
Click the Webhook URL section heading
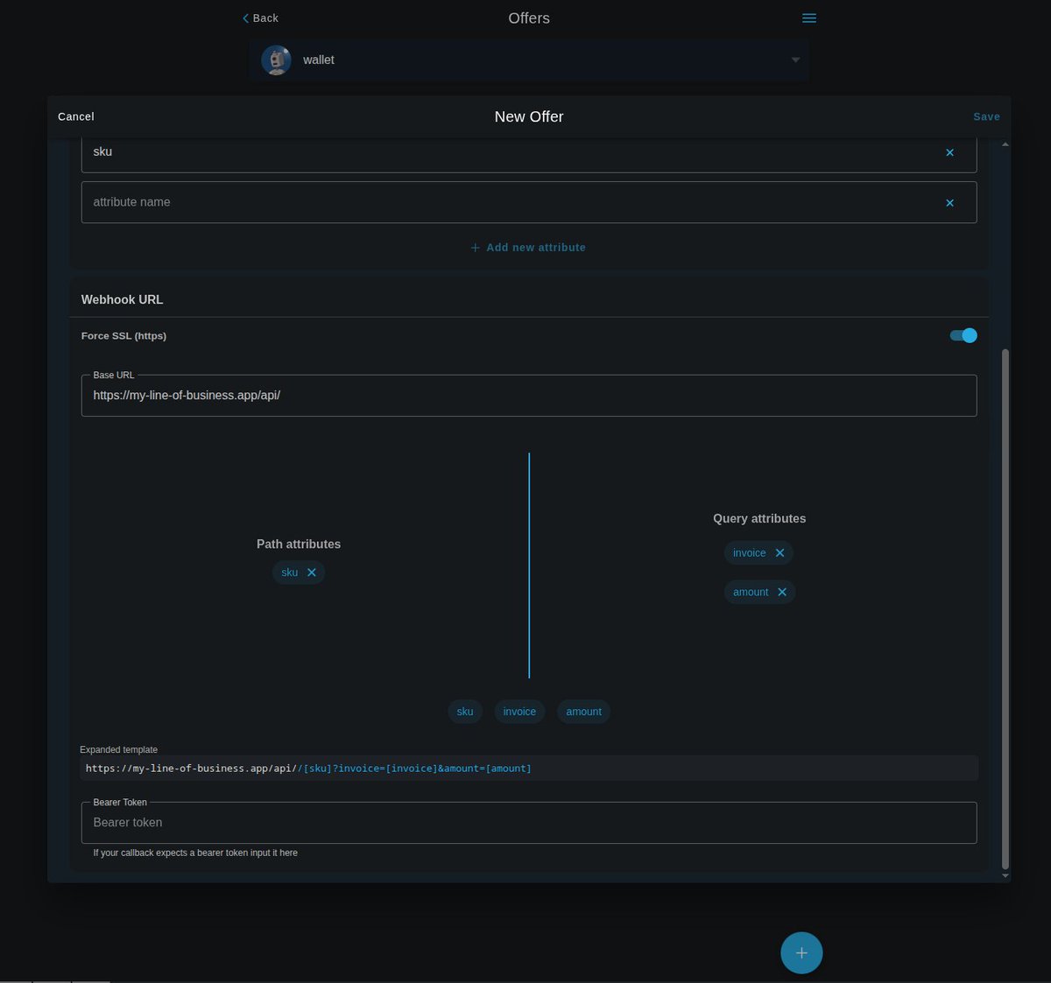[122, 299]
